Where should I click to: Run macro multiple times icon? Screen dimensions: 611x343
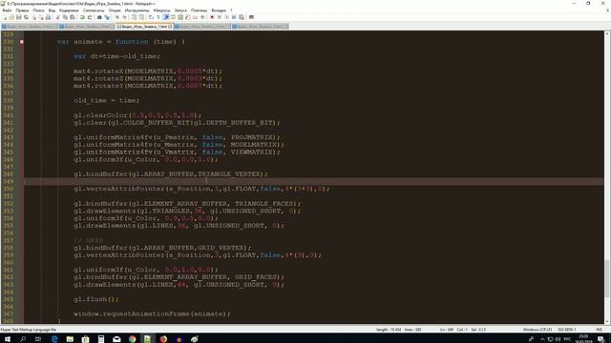234,17
